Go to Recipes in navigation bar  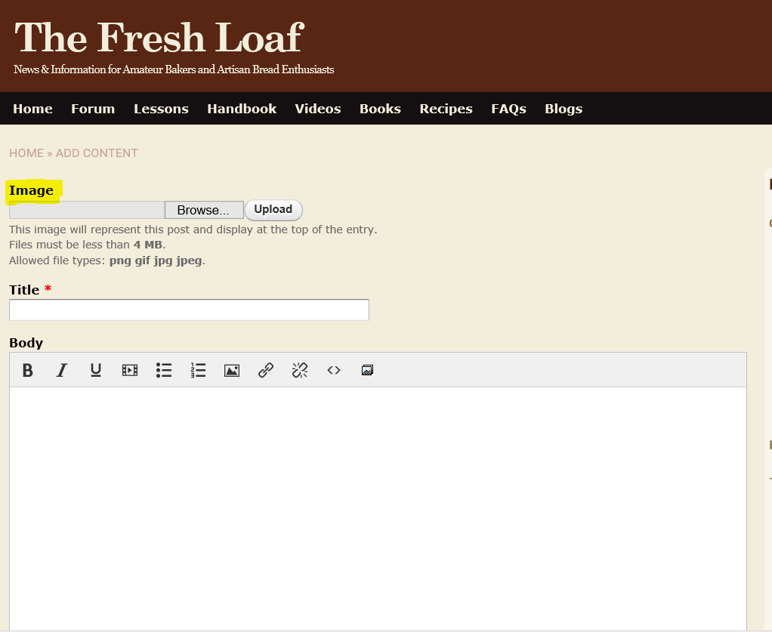coord(446,109)
